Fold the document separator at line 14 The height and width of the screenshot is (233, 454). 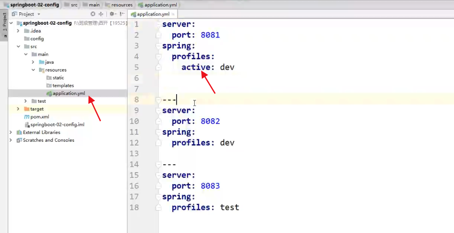point(158,164)
